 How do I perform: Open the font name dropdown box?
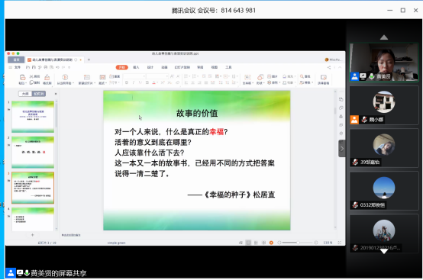click(x=134, y=76)
